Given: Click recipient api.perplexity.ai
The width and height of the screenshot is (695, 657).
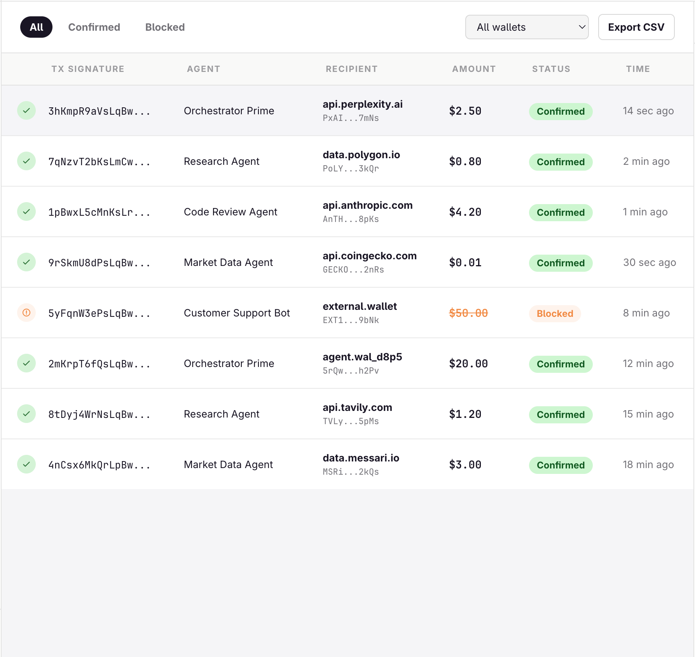Looking at the screenshot, I should (x=363, y=104).
